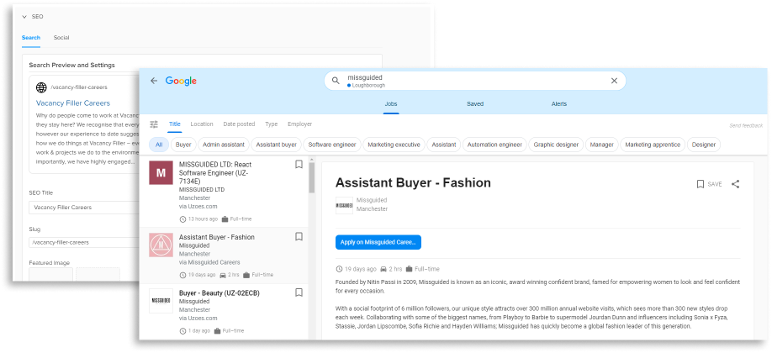Image resolution: width=772 pixels, height=353 pixels.
Task: Click the globe icon in SEO preview
Action: pos(41,87)
